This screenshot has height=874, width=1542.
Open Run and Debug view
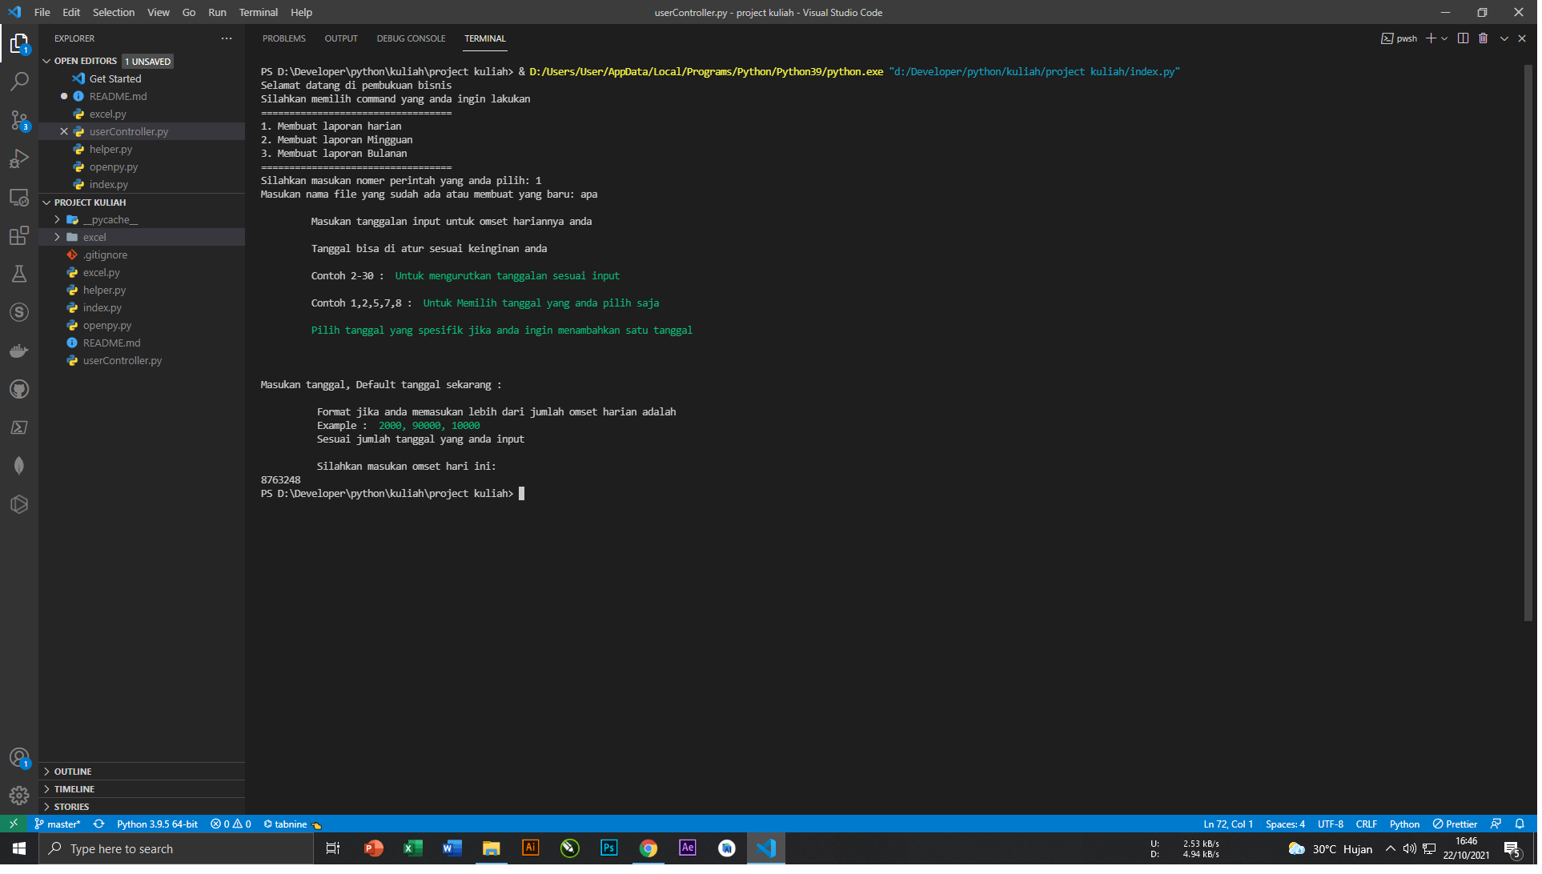pyautogui.click(x=19, y=158)
